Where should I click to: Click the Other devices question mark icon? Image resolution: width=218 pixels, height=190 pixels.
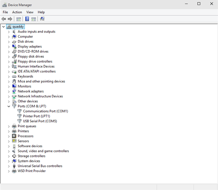pos(14,101)
